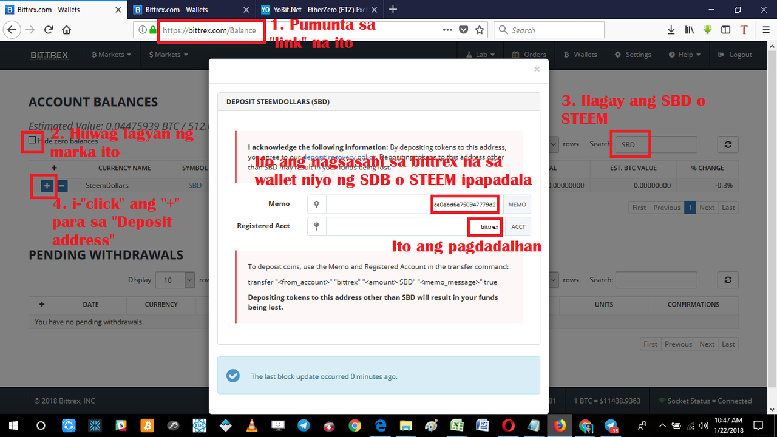Click the plus deposit button for SteemDollars
Image resolution: width=777 pixels, height=437 pixels.
tap(47, 186)
